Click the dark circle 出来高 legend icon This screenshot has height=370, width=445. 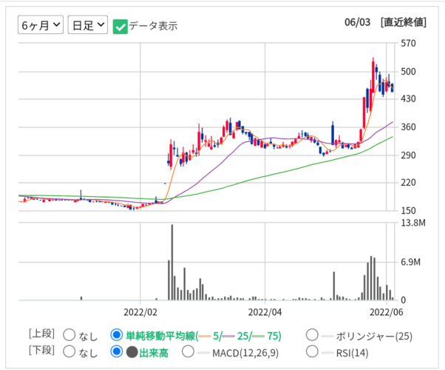coord(132,352)
